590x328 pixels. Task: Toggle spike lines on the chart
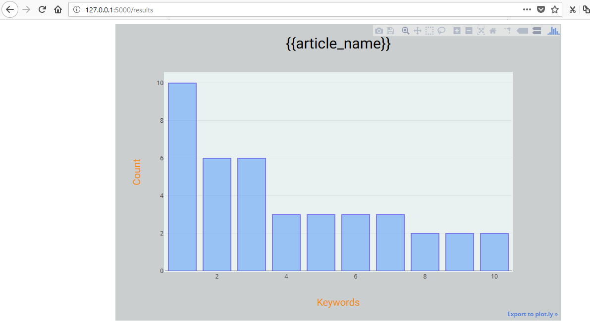[508, 31]
